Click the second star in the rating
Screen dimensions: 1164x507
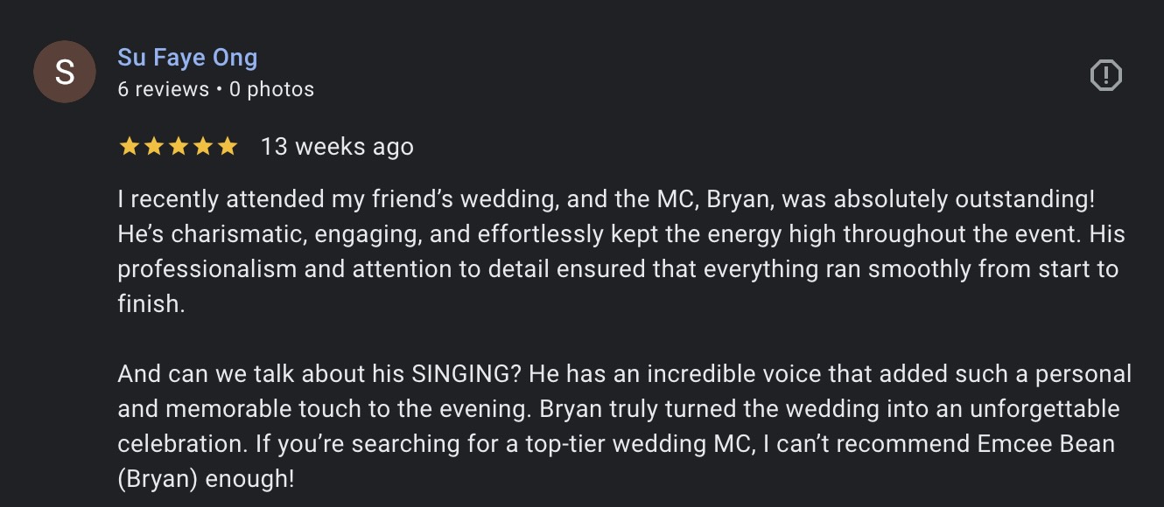[x=153, y=147]
